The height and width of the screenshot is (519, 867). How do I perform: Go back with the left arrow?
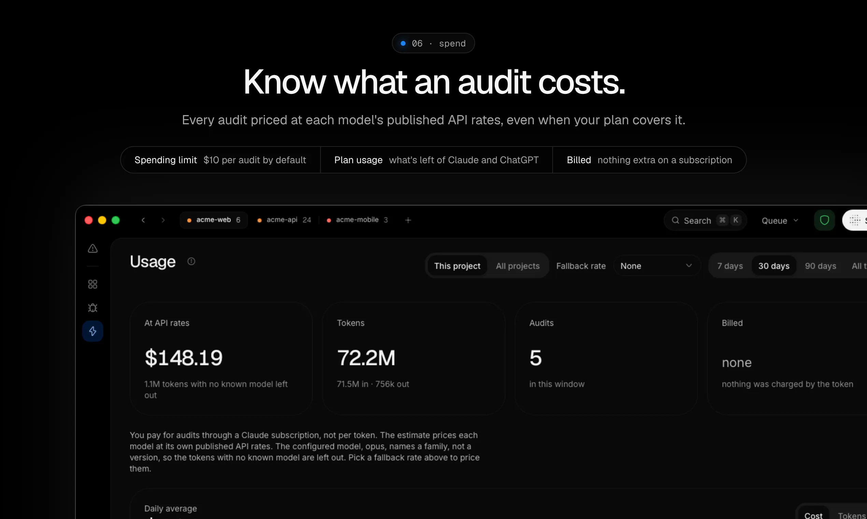pyautogui.click(x=143, y=220)
